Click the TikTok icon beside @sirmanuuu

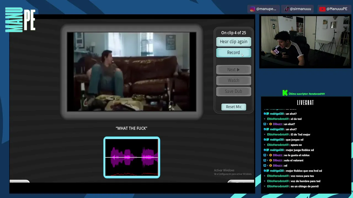point(287,9)
